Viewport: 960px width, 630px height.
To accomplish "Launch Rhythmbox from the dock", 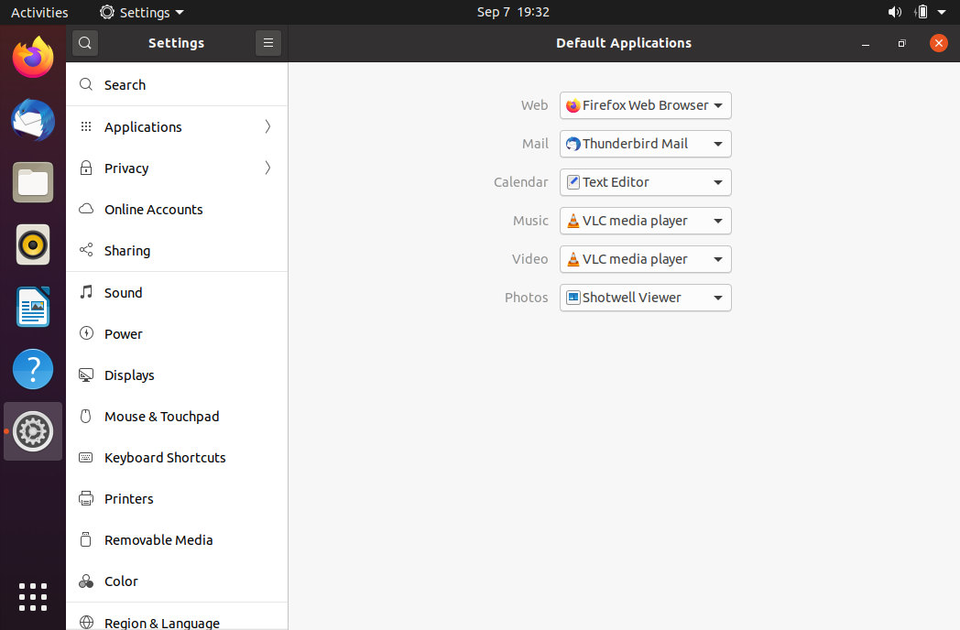I will (x=33, y=244).
